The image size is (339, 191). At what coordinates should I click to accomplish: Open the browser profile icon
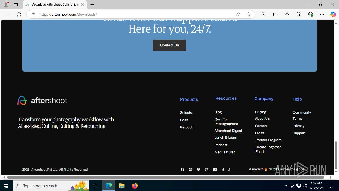(x=6, y=5)
